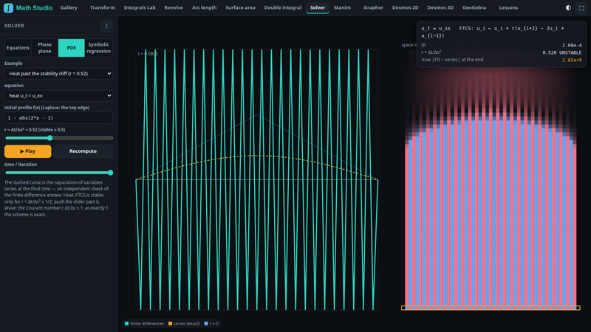The image size is (591, 332).
Task: Open the Gallery tab
Action: [x=69, y=7]
